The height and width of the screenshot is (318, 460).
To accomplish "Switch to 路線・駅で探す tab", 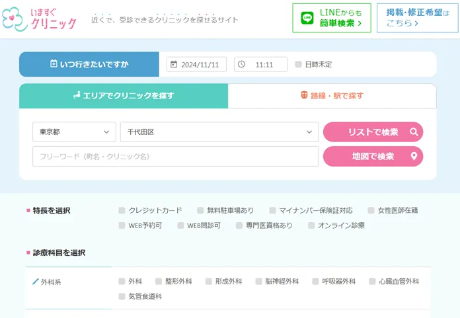I will (x=332, y=96).
